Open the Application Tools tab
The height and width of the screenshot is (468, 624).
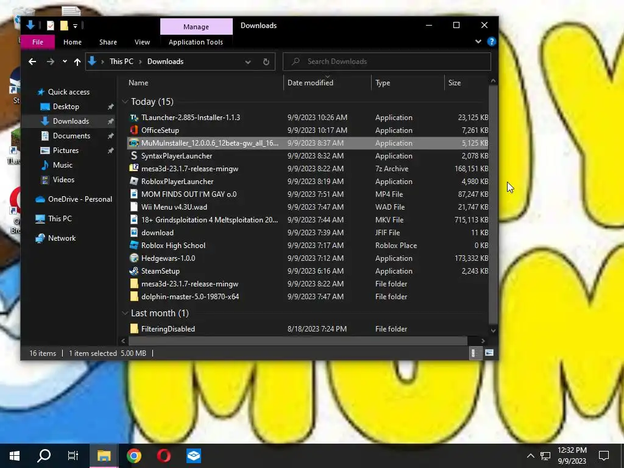click(196, 42)
